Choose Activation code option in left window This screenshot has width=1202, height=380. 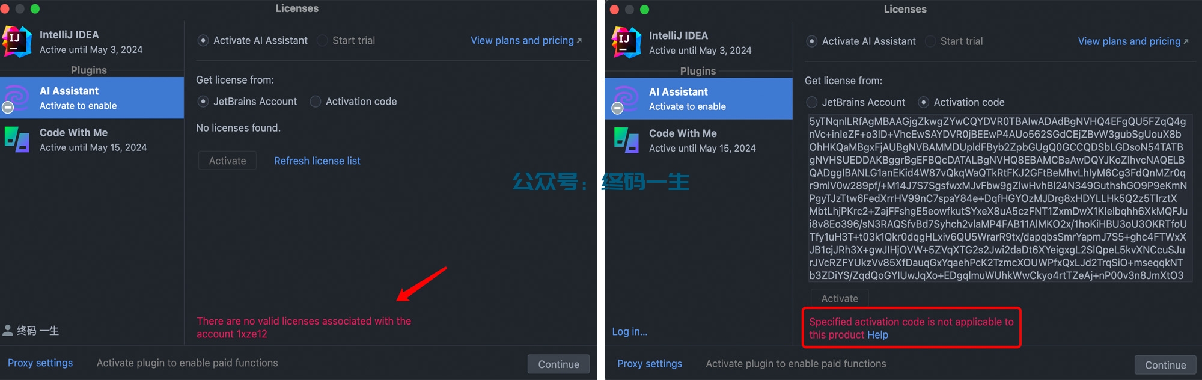(316, 102)
